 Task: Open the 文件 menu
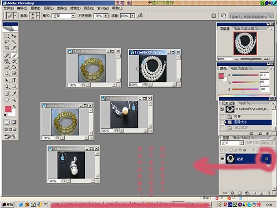8,8
